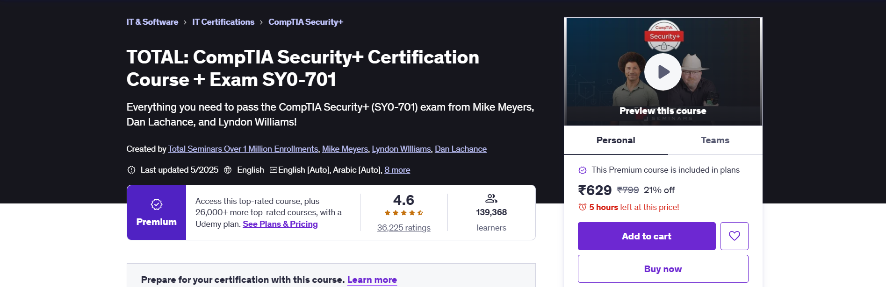Click the last updated badge icon
Viewport: 886px width, 287px height.
click(x=131, y=170)
